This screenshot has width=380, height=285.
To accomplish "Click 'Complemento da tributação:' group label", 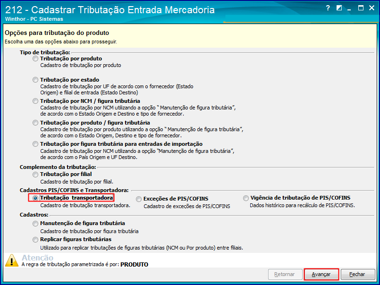I will tap(58, 167).
